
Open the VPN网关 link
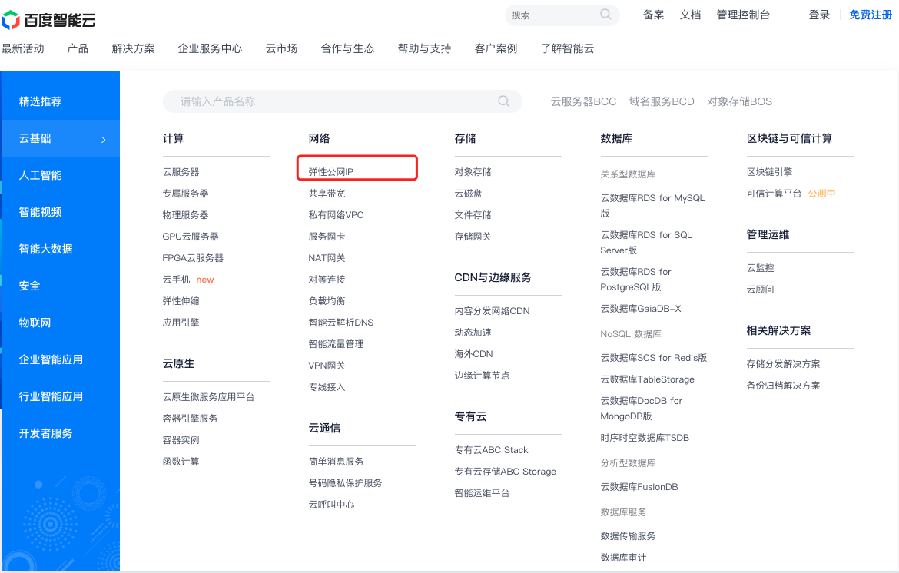pyautogui.click(x=327, y=366)
